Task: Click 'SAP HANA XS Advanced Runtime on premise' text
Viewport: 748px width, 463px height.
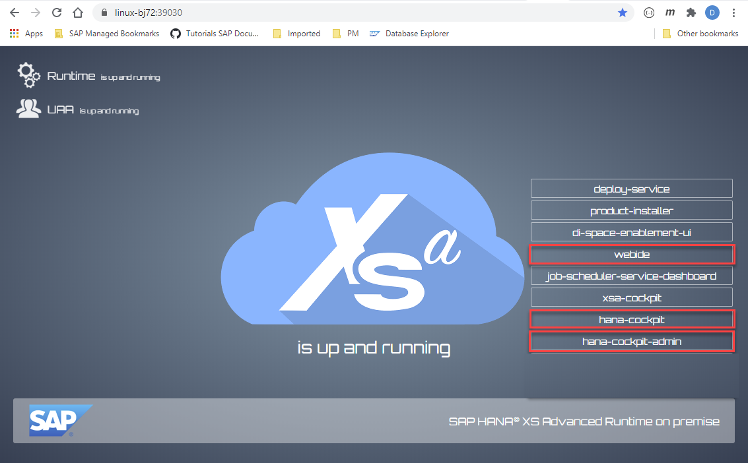Action: pos(584,421)
